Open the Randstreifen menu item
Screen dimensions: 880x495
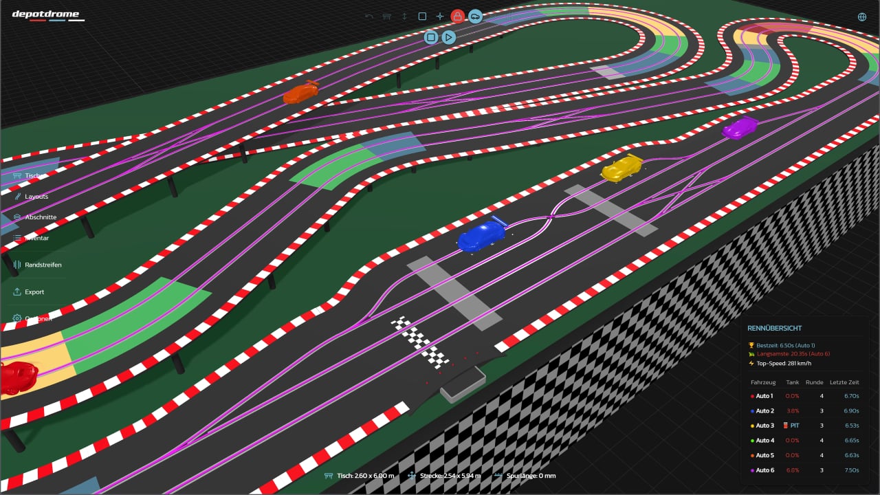[x=37, y=265]
